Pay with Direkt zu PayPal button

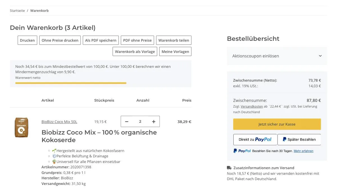point(255,139)
